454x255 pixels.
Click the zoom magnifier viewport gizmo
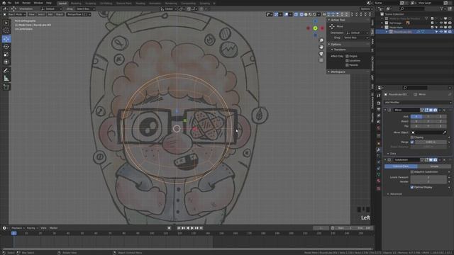pyautogui.click(x=321, y=40)
